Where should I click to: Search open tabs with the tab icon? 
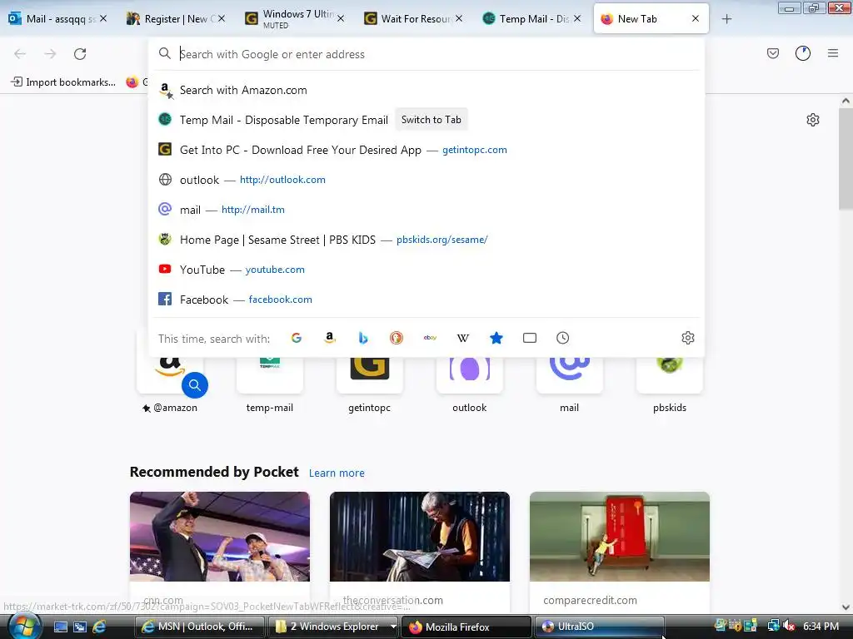[x=529, y=338]
